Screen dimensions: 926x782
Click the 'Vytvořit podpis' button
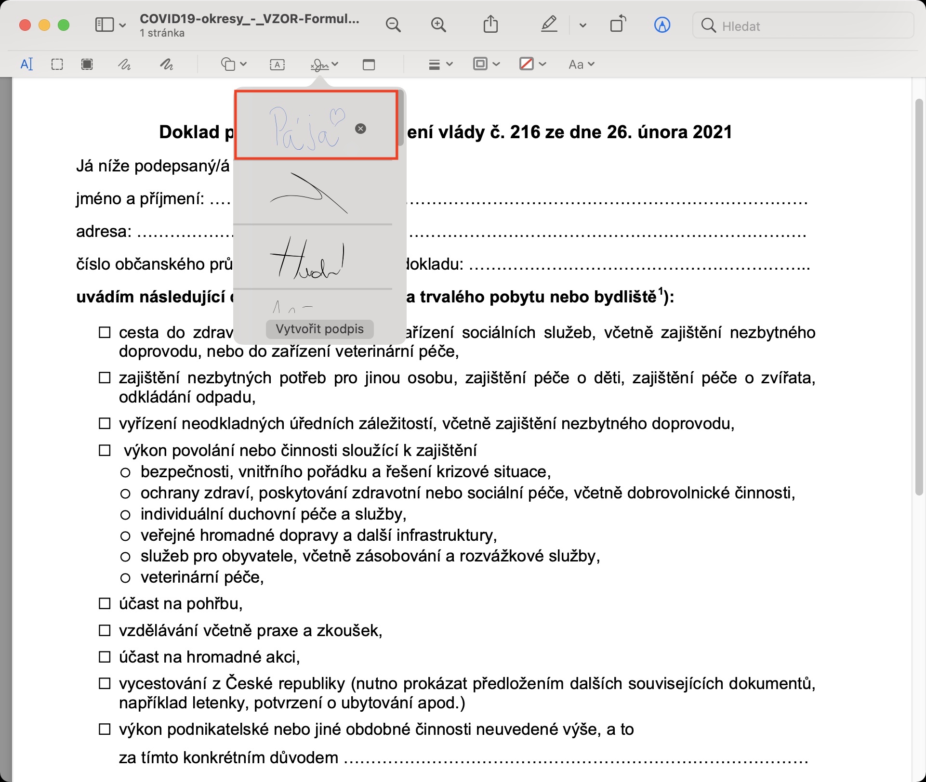pos(319,329)
